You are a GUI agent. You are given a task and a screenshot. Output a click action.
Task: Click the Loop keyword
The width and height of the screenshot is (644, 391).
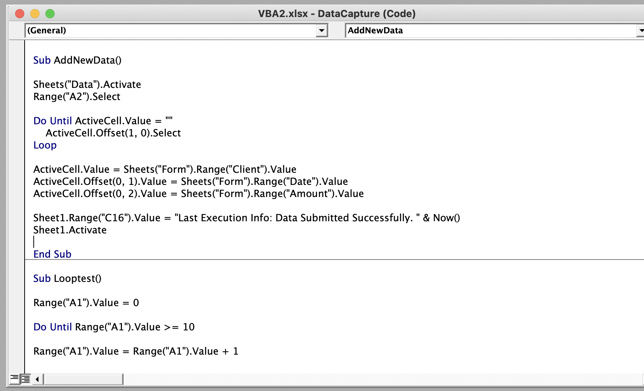pos(45,145)
